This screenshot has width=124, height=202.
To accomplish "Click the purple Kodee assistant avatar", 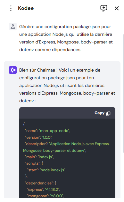I will (13, 70).
